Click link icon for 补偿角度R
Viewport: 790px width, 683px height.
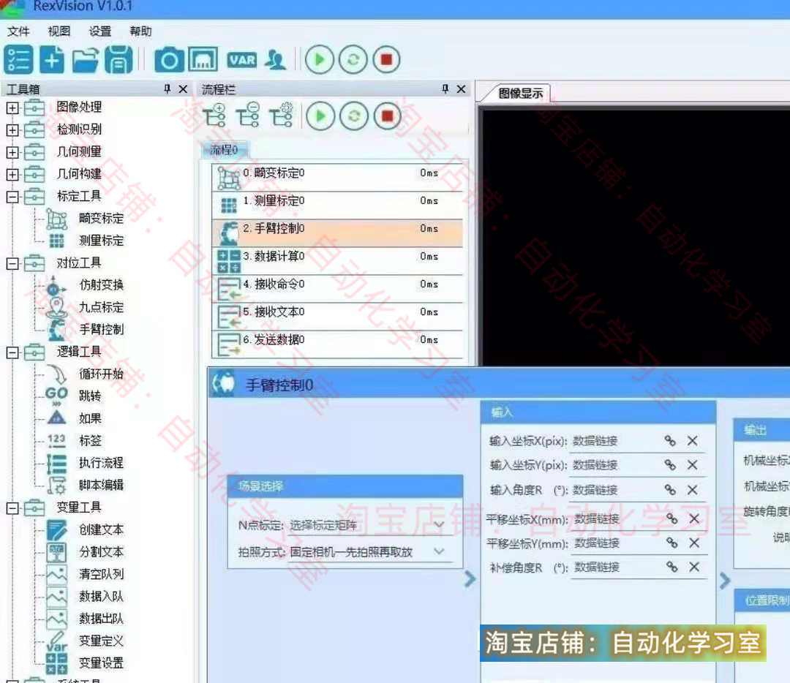click(671, 567)
